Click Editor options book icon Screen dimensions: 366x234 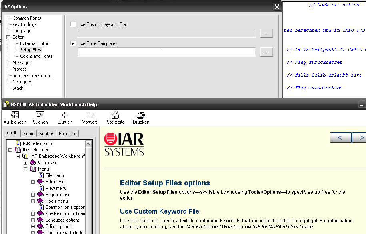(x=40, y=226)
